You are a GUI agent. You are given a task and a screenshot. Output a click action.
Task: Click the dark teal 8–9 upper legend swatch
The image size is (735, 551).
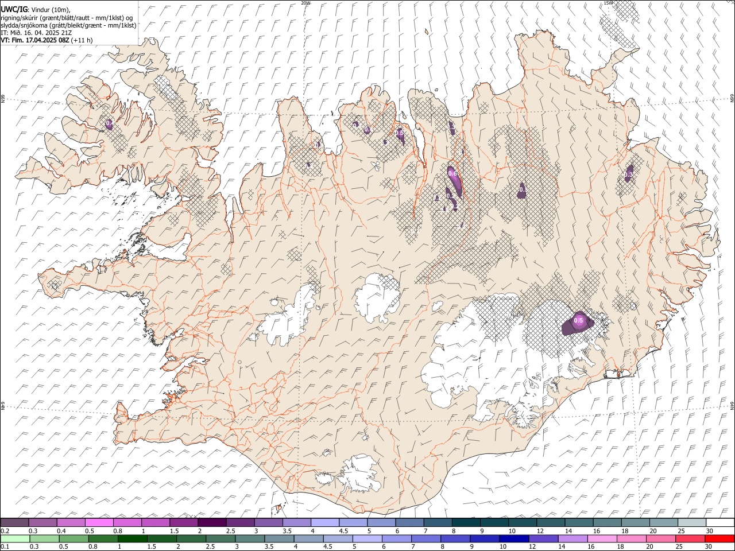(x=466, y=523)
